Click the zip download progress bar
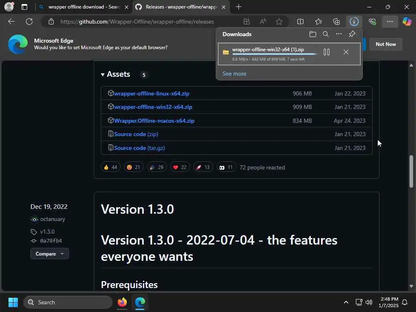 (275, 54)
